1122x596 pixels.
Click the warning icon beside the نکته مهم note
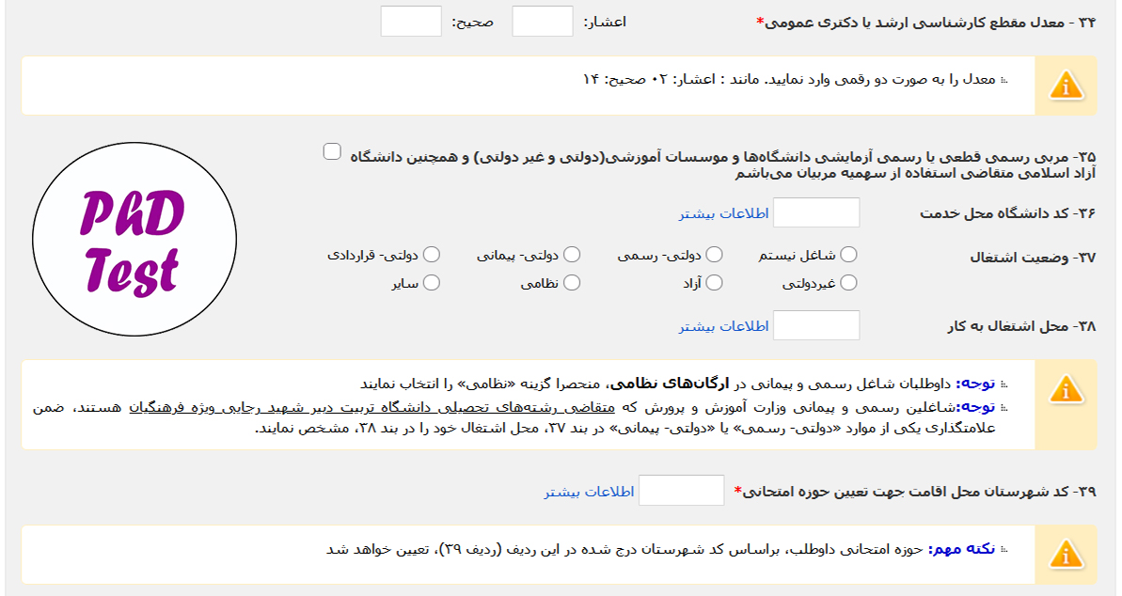pyautogui.click(x=1066, y=555)
